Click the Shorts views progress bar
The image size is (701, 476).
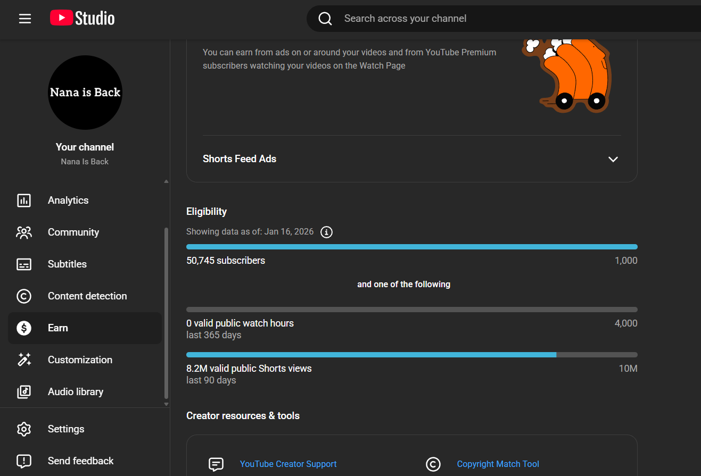tap(411, 355)
